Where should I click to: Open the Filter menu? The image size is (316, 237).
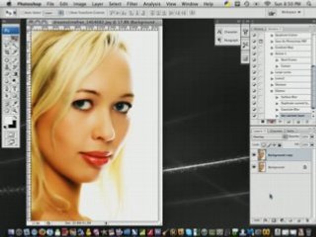click(x=132, y=4)
